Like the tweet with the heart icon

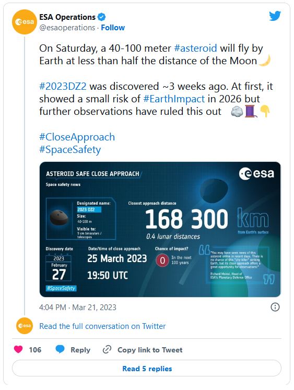18,349
